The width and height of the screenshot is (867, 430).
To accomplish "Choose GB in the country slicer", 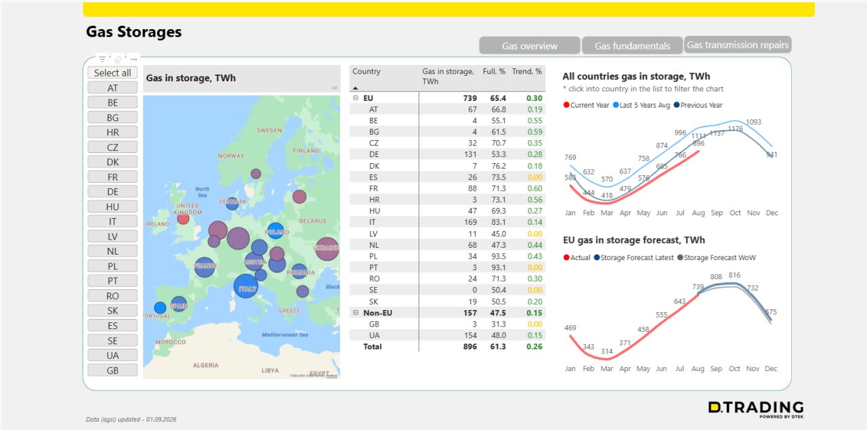I will [112, 370].
